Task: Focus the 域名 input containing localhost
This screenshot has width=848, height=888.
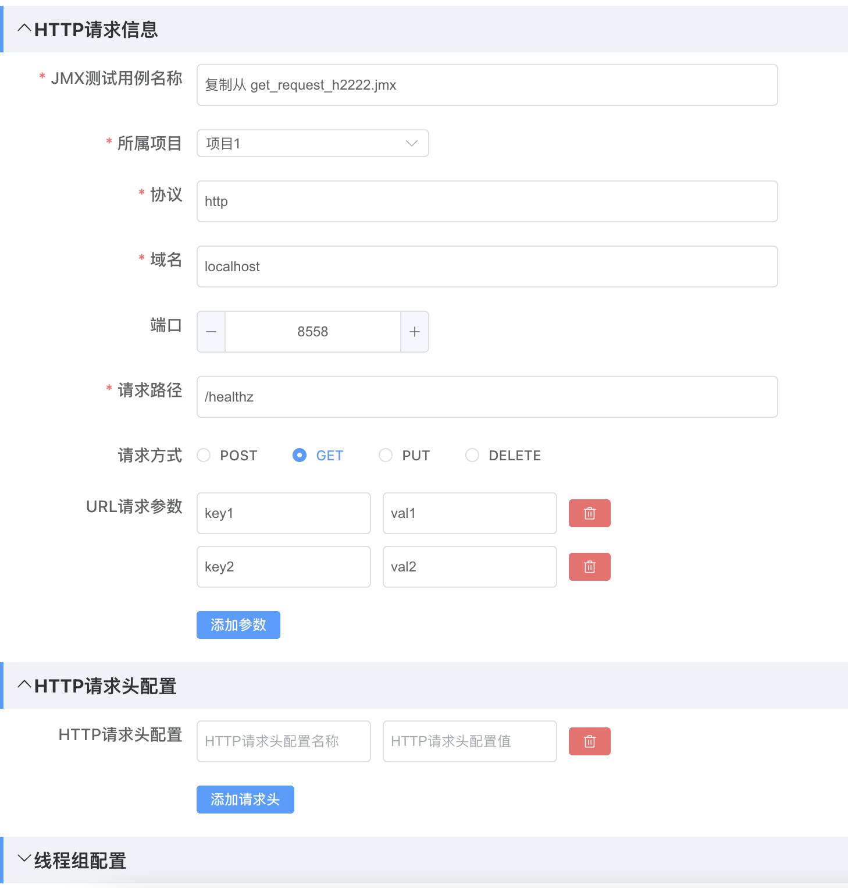Action: [x=487, y=267]
